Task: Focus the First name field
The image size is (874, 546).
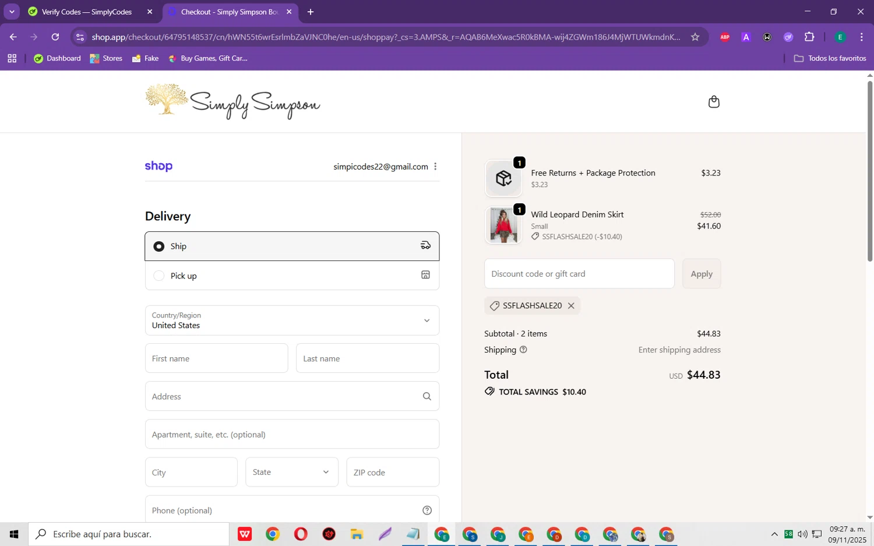Action: point(216,358)
